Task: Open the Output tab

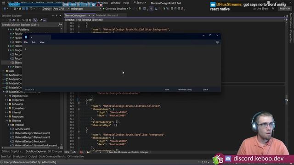Action: click(x=33, y=156)
